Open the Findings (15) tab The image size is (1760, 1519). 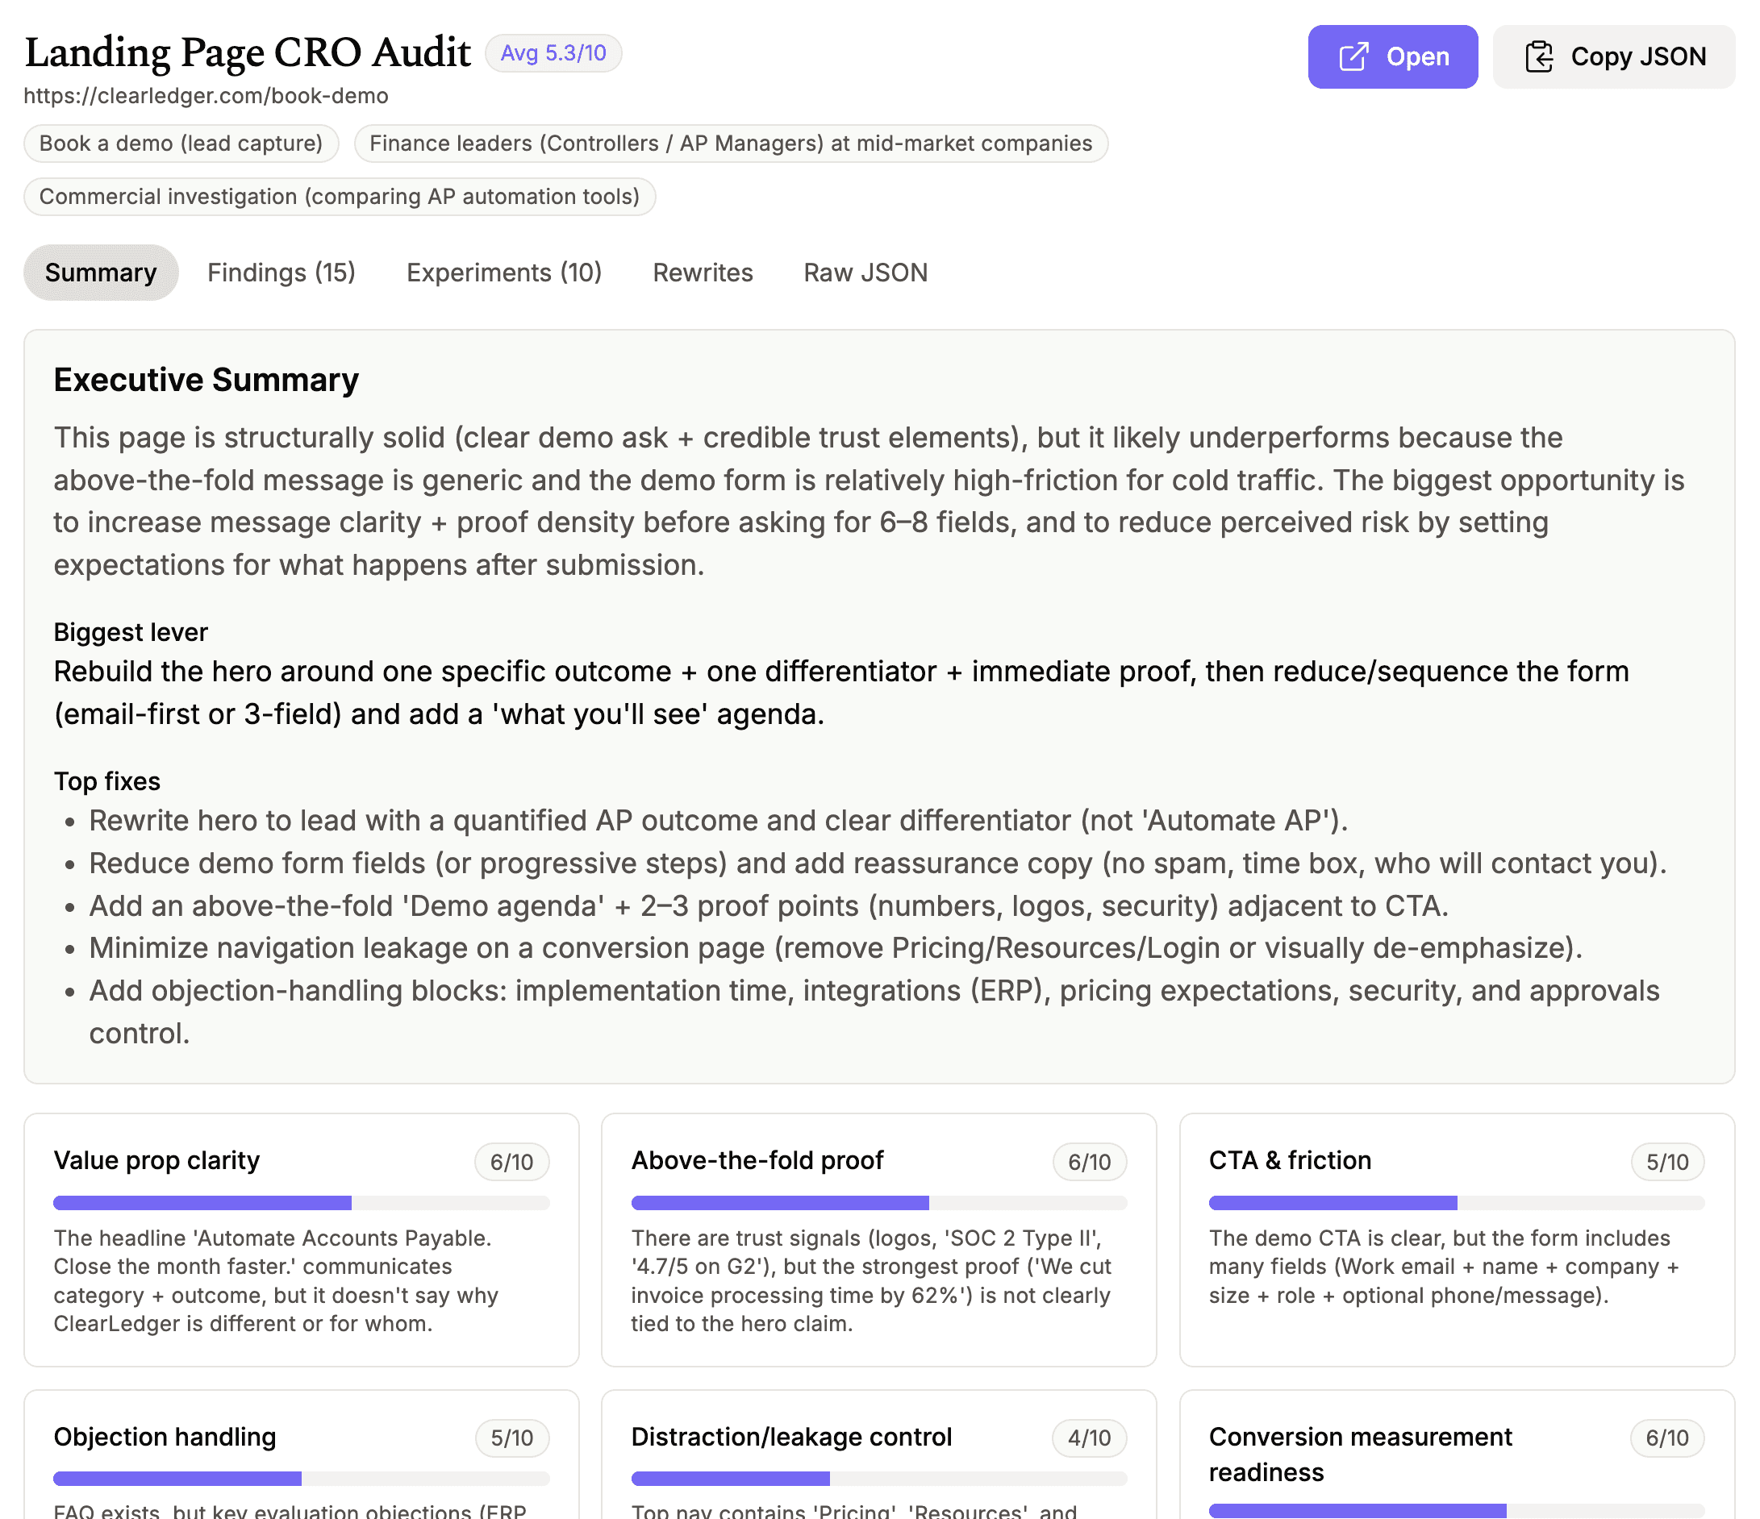click(282, 273)
